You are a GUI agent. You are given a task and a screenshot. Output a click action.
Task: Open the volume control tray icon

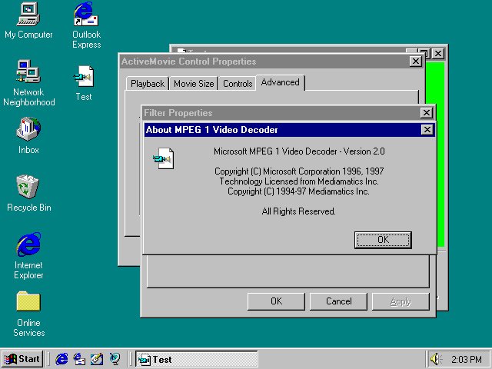[x=436, y=359]
